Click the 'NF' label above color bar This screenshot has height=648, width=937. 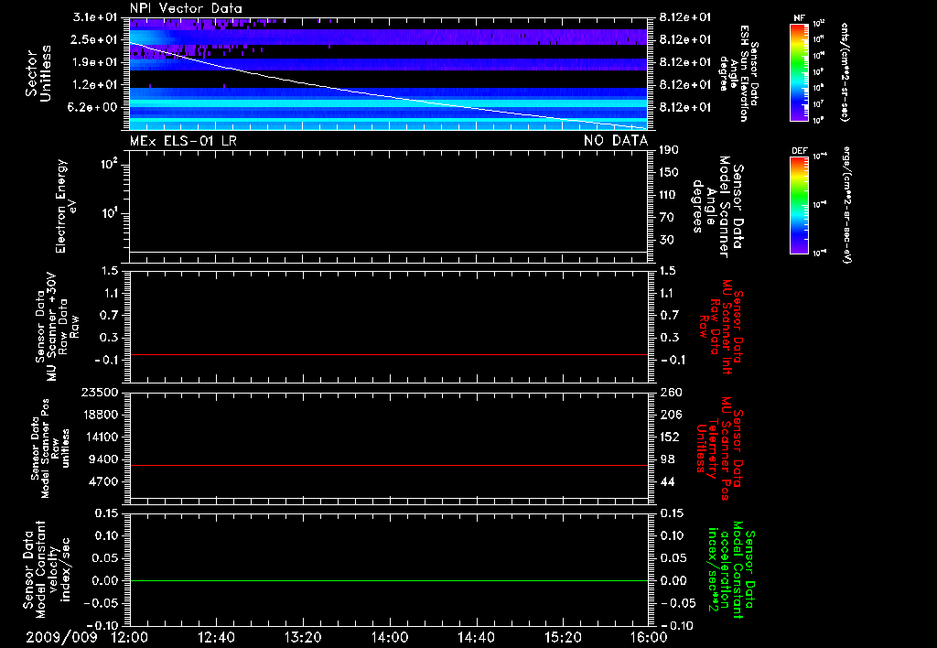click(799, 18)
